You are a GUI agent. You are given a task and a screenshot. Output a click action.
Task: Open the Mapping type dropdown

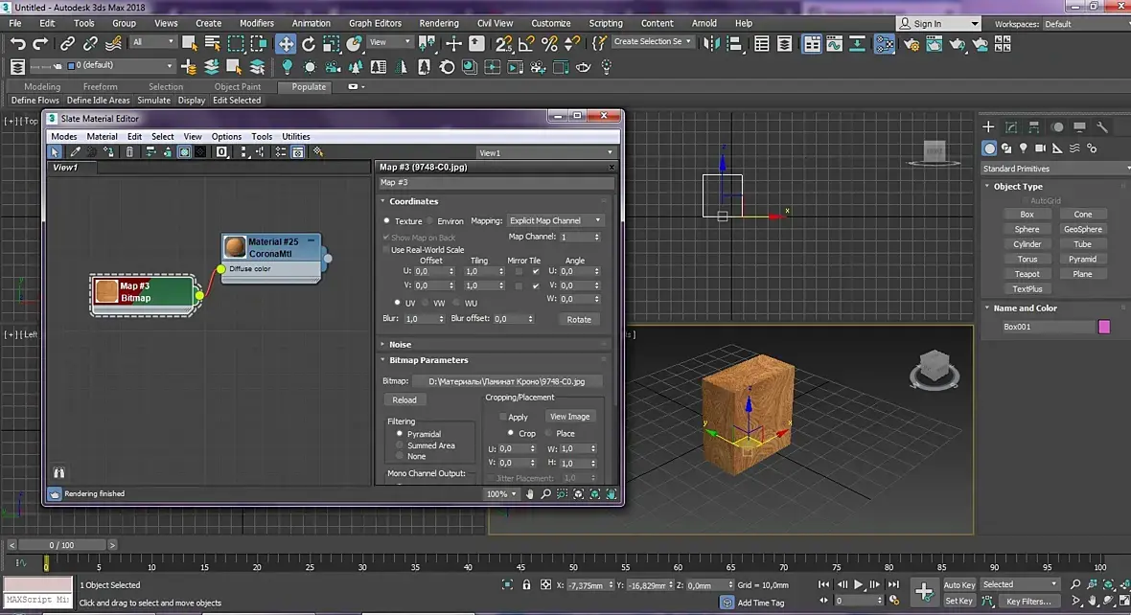pyautogui.click(x=555, y=221)
